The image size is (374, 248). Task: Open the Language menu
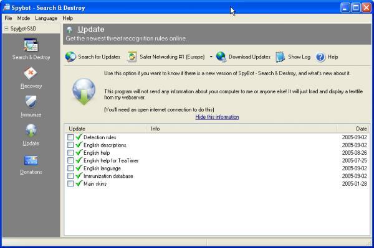coord(46,18)
